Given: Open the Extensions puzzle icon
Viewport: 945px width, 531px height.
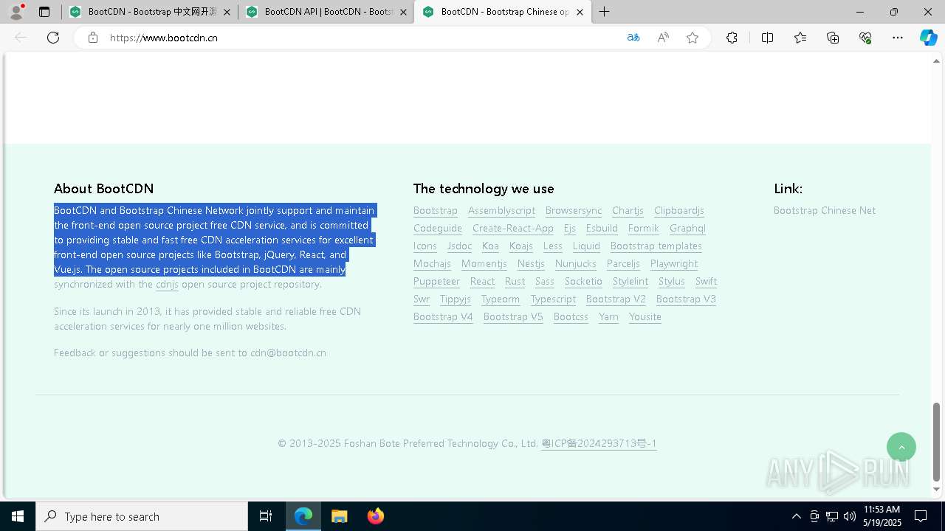Looking at the screenshot, I should (732, 38).
